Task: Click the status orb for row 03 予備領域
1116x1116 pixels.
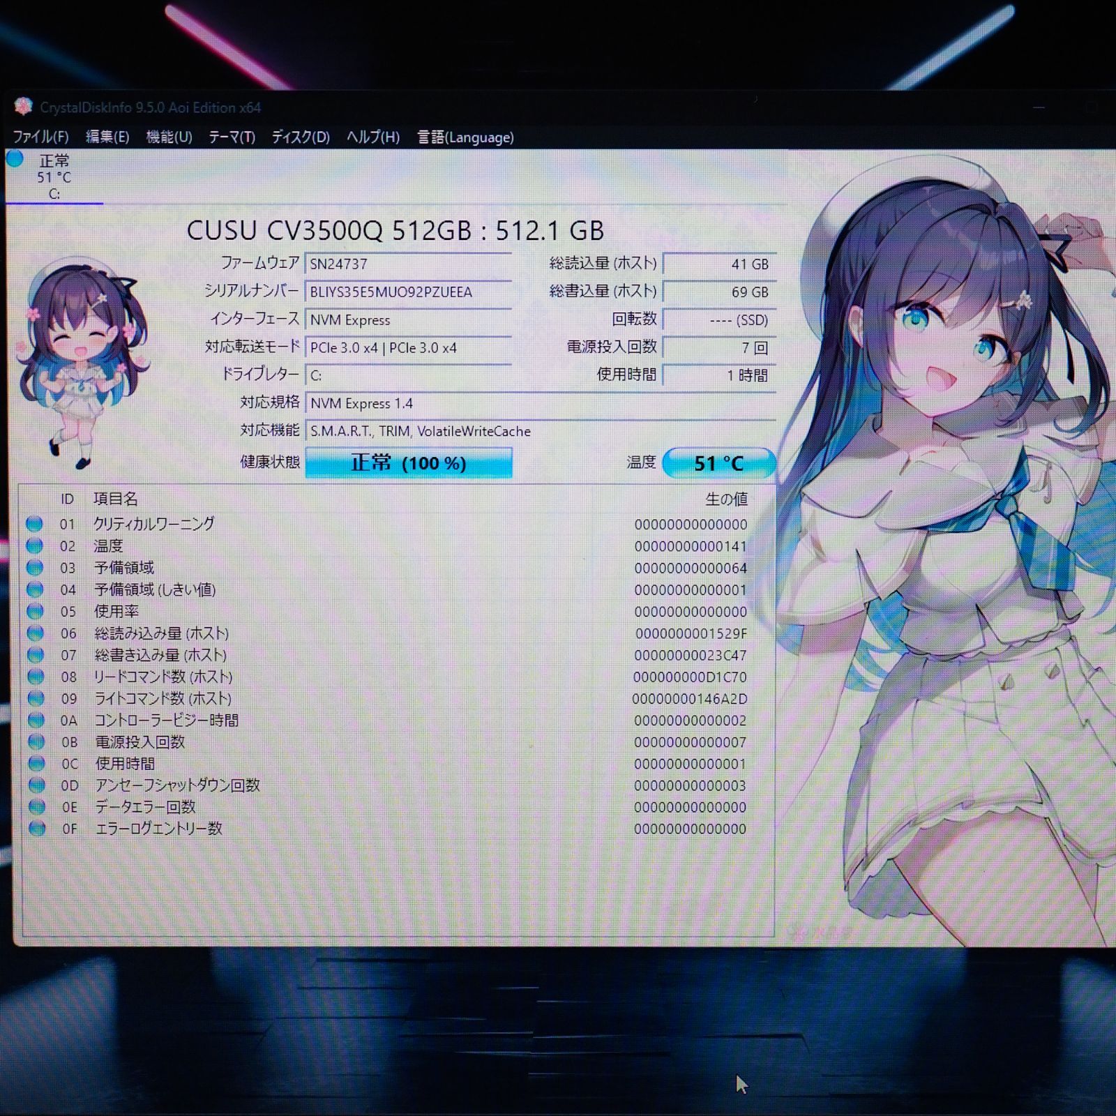Action: 35,568
